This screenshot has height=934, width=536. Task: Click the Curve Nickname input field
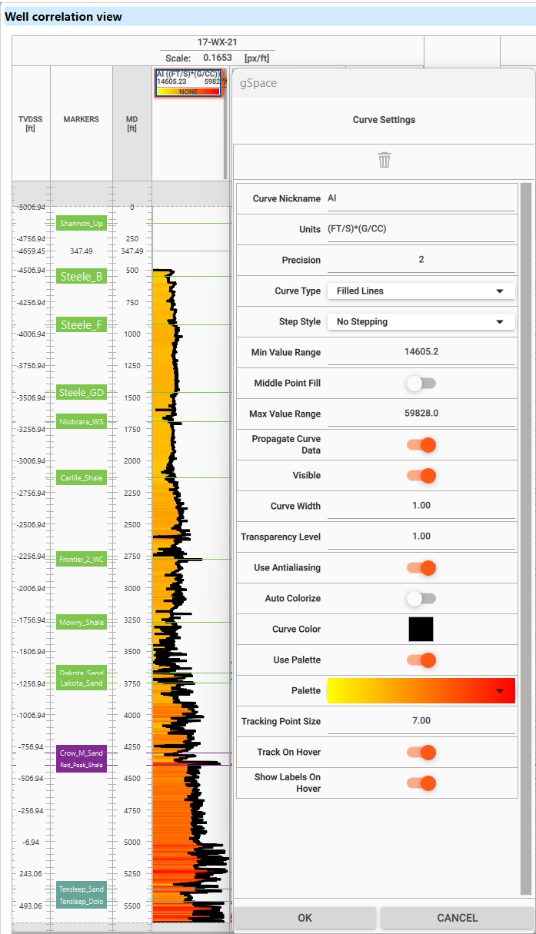pos(421,198)
